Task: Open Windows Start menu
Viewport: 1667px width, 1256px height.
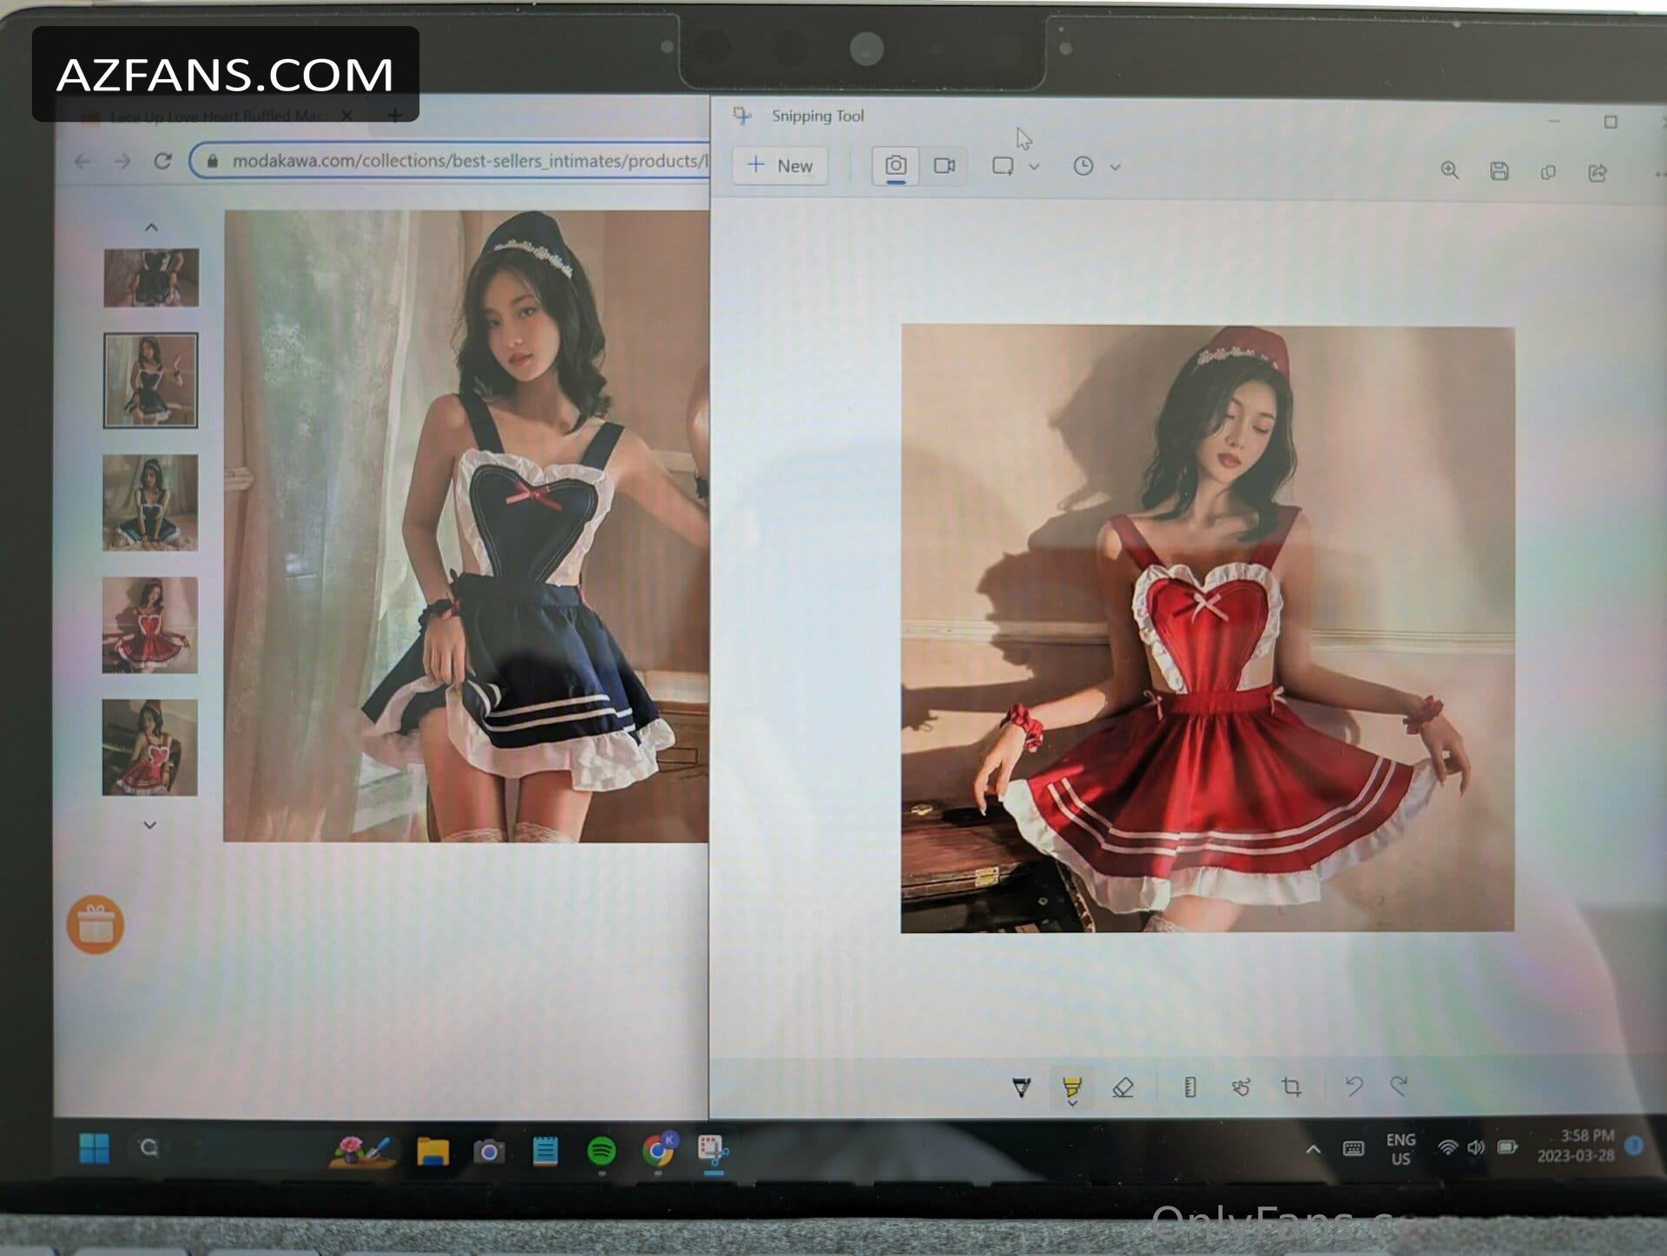Action: pos(94,1148)
